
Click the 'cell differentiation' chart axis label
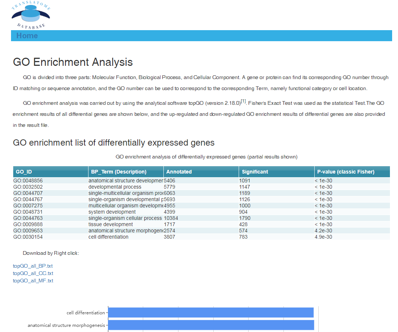86,313
